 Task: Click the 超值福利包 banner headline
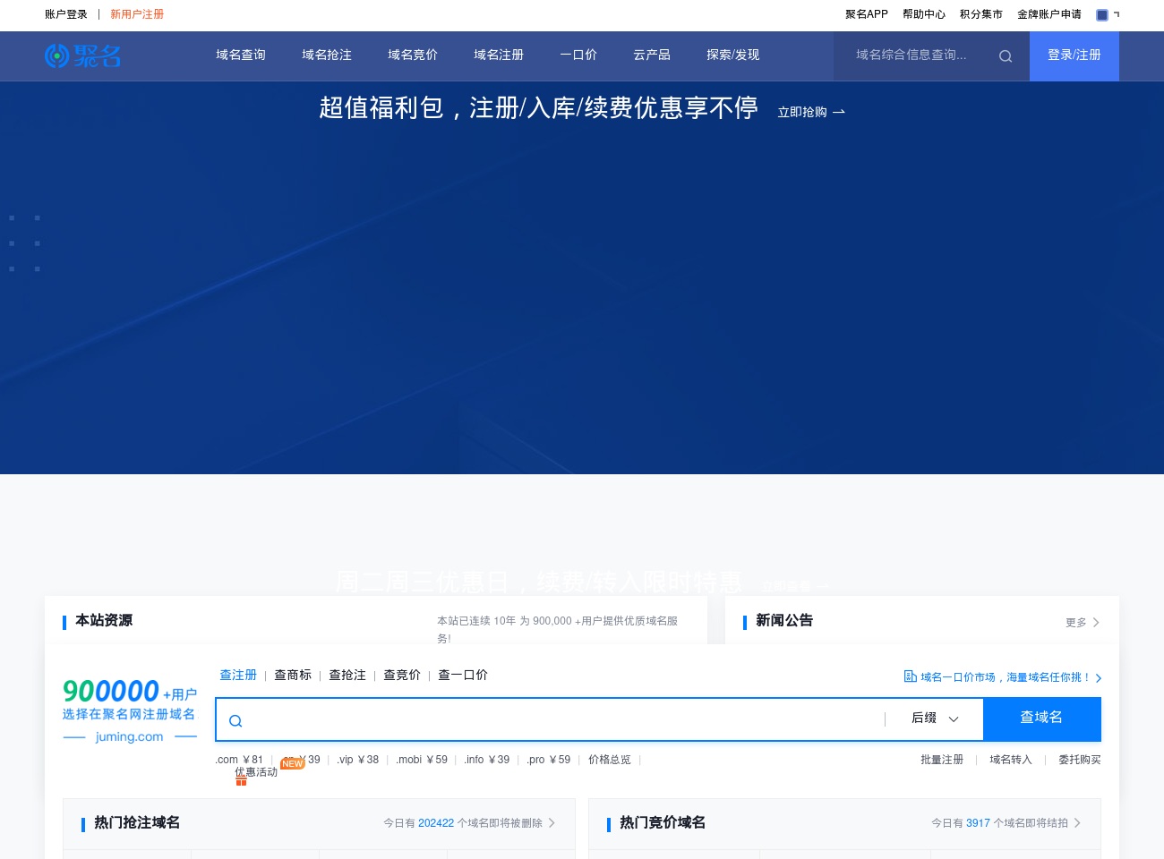[538, 108]
